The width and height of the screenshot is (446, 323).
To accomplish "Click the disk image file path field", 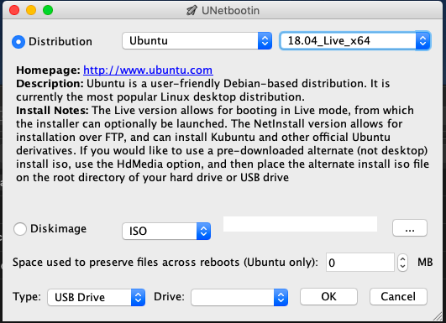I will coord(300,224).
